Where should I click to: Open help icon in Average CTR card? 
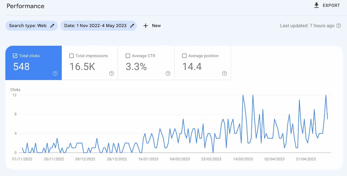[x=168, y=73]
